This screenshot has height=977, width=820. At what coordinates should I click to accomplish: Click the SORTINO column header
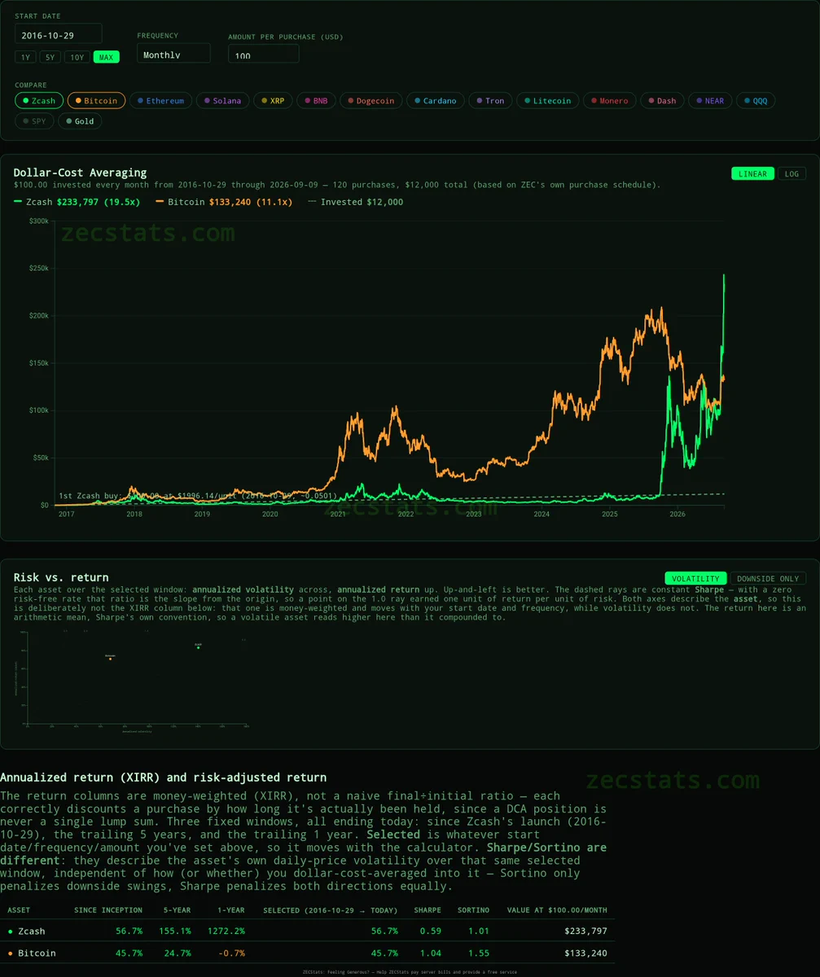pos(473,910)
